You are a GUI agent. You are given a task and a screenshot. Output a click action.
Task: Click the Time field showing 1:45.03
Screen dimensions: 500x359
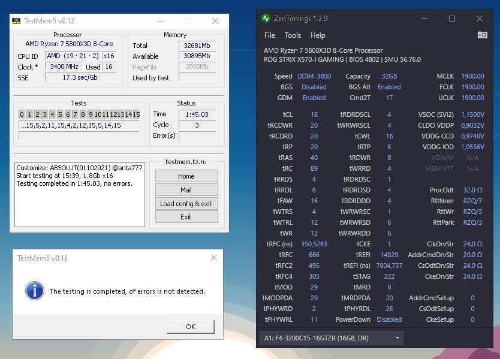[x=197, y=114]
